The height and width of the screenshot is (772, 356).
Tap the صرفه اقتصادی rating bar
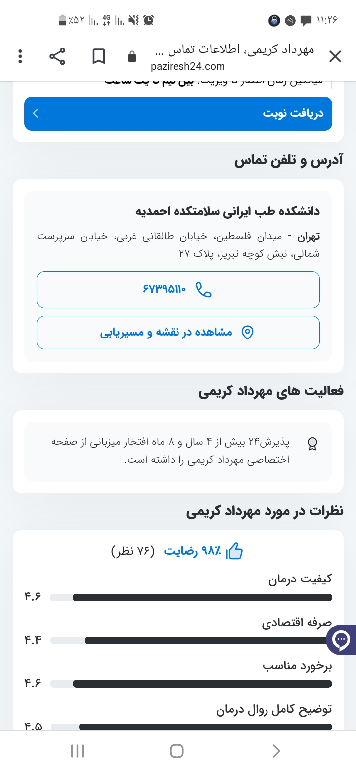(191, 640)
